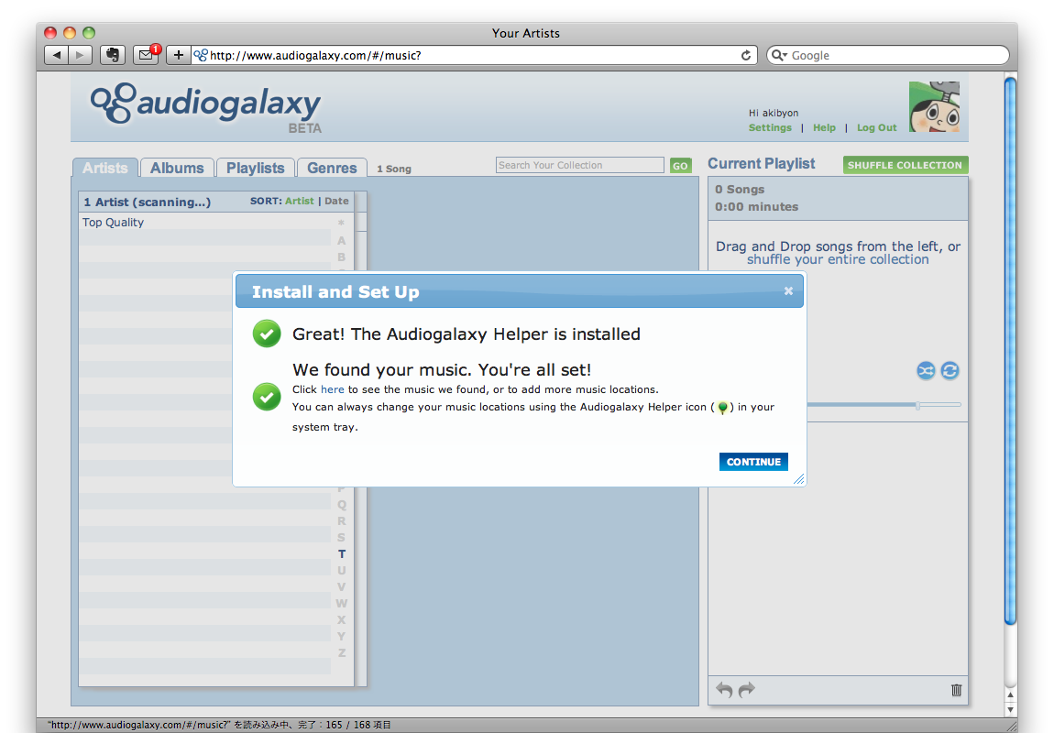Jump to letter Z in alphabet index
The width and height of the screenshot is (1054, 733).
coord(342,653)
